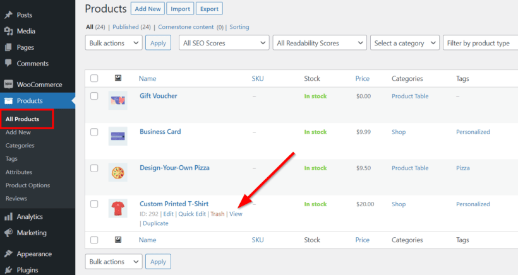This screenshot has height=275, width=518.
Task: Click the Export button
Action: [209, 9]
